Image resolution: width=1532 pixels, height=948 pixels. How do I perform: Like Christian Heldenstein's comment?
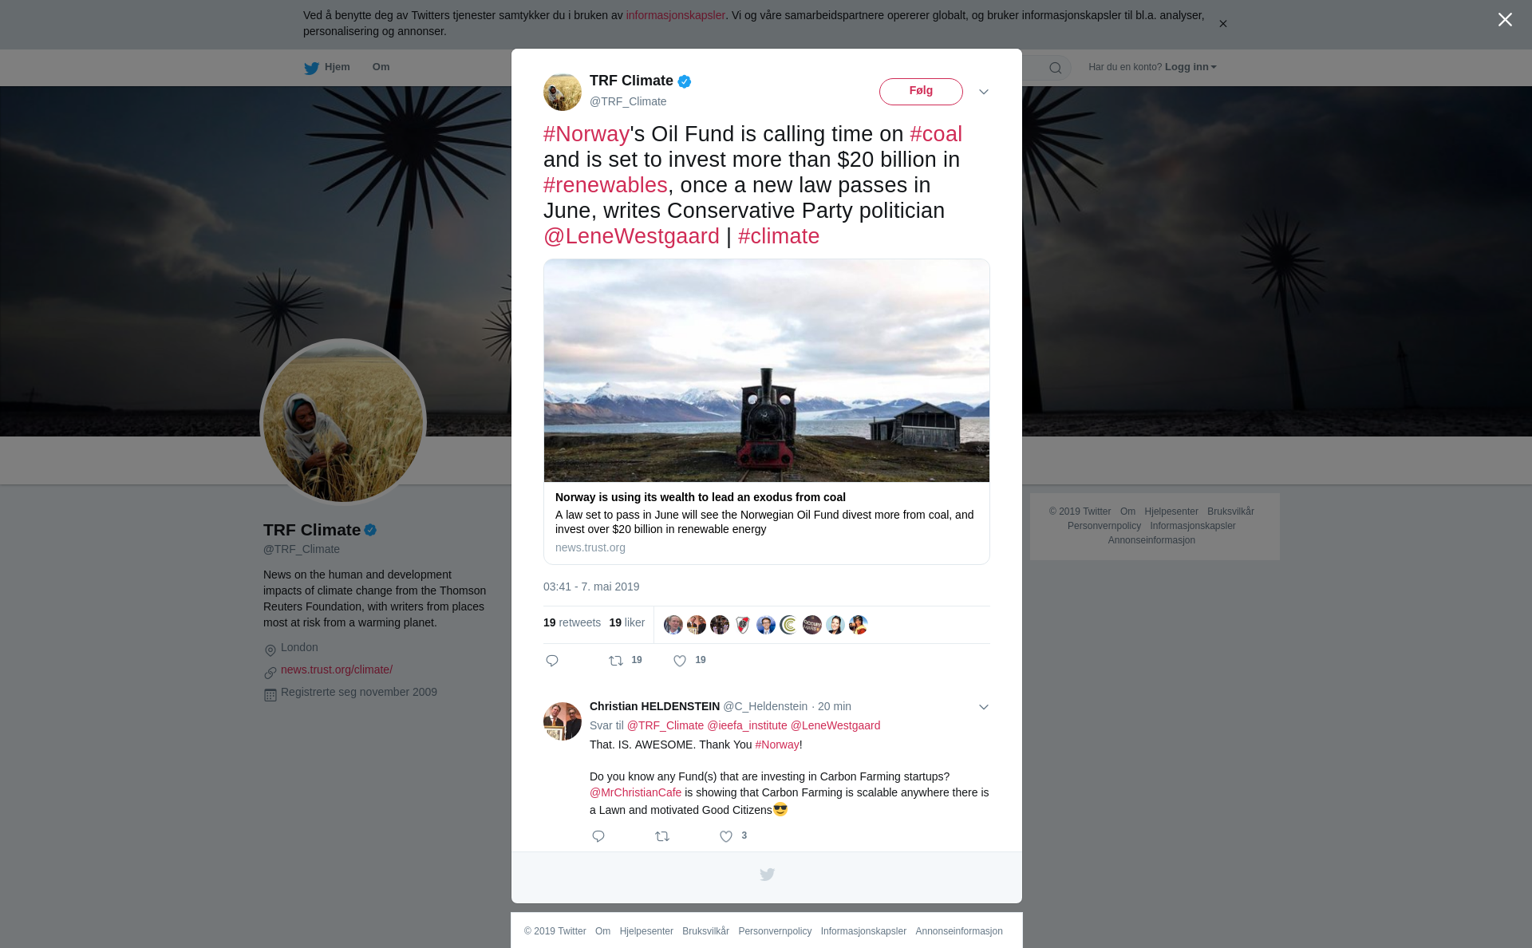726,836
